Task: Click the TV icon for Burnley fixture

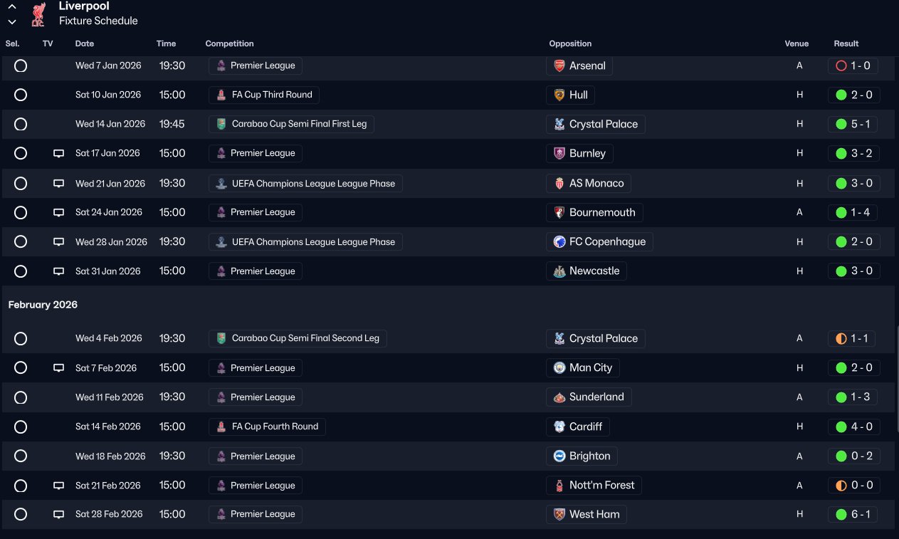Action: 59,154
